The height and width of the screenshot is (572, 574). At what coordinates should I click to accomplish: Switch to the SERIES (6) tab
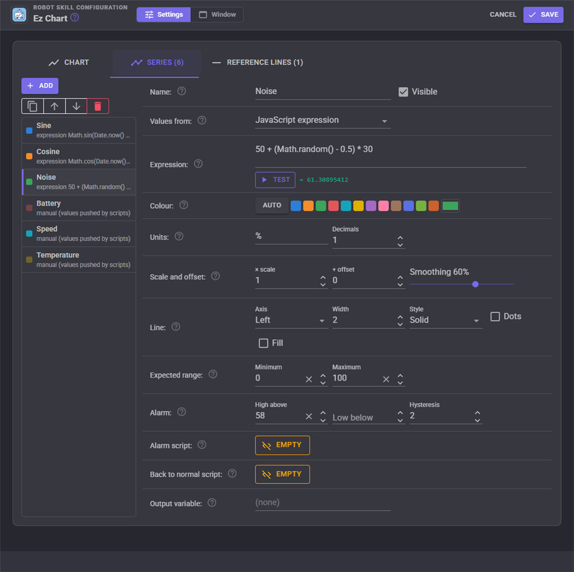click(x=157, y=62)
